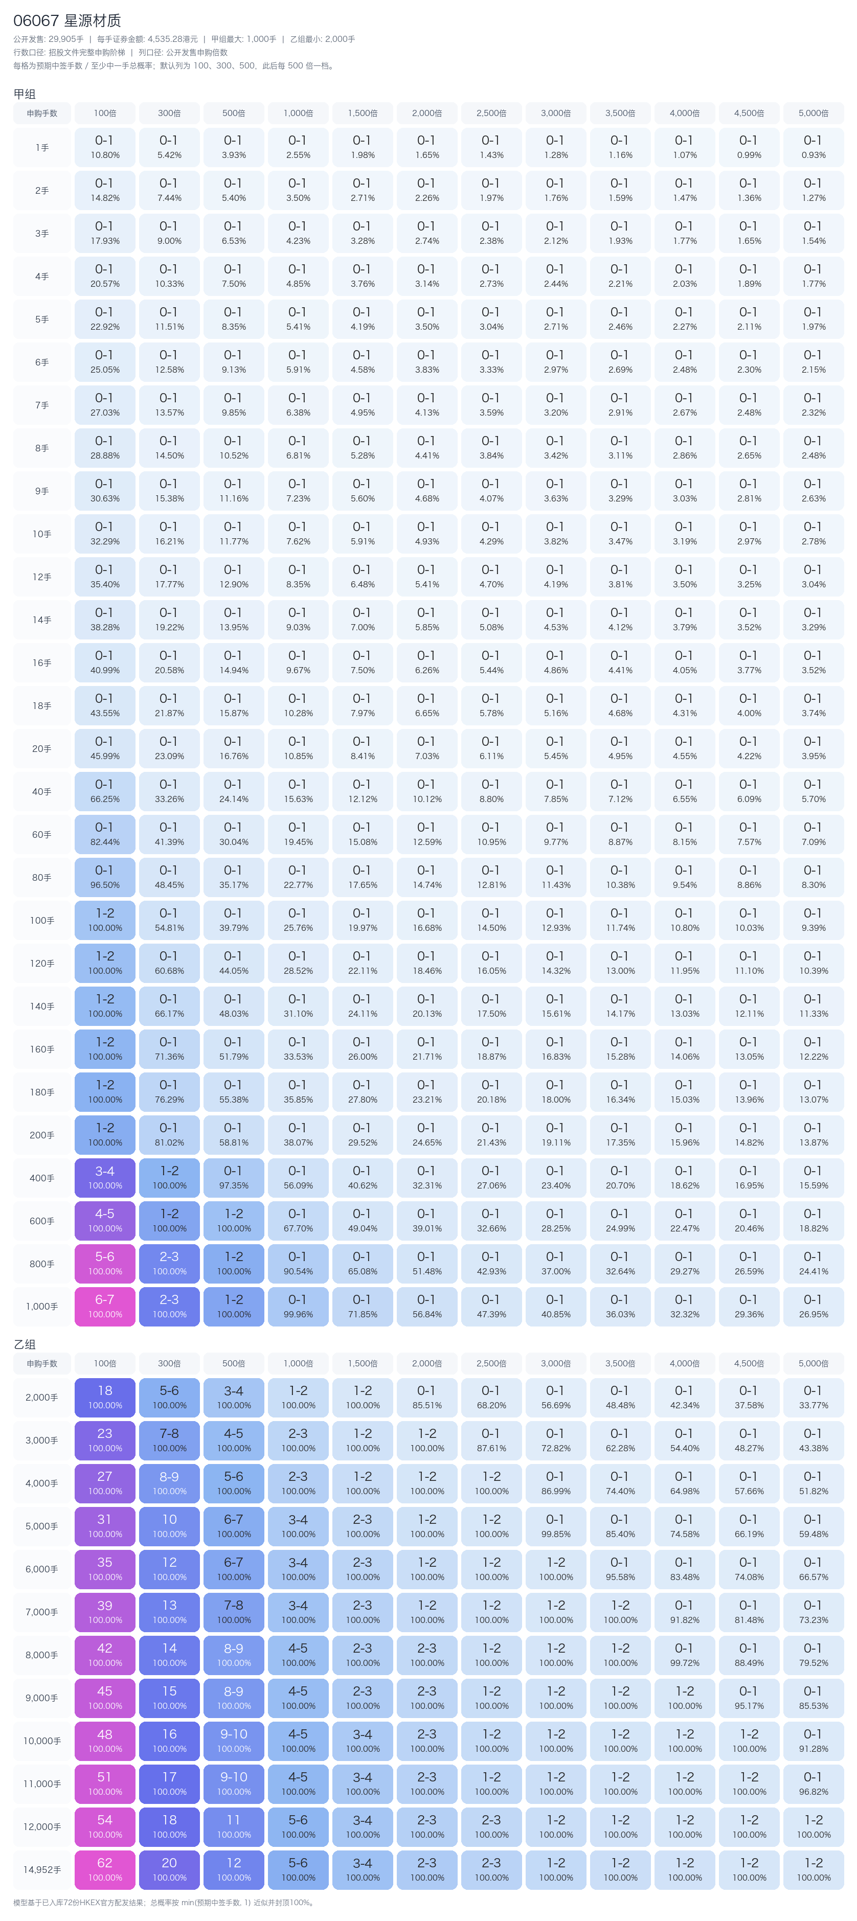Select the 甲组 section heading

(25, 94)
